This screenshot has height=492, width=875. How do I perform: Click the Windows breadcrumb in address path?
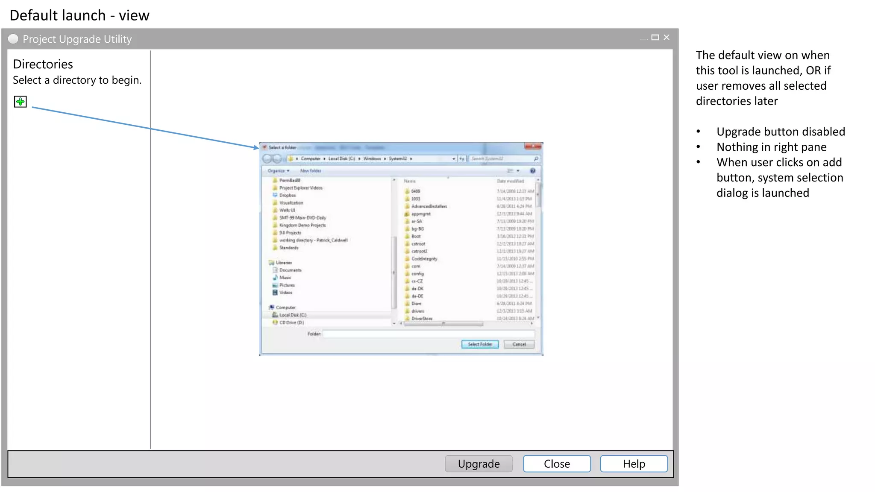372,159
